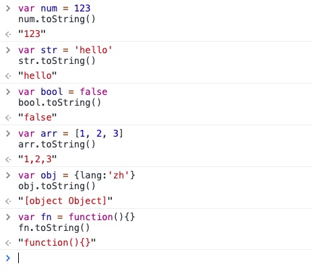Click the output arrow next to "123" result

pos(8,34)
